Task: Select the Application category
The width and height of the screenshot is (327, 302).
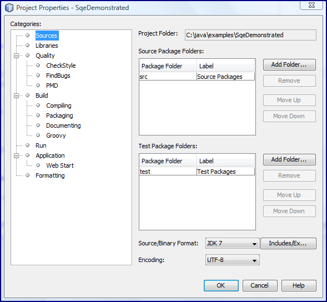Action: click(x=50, y=155)
